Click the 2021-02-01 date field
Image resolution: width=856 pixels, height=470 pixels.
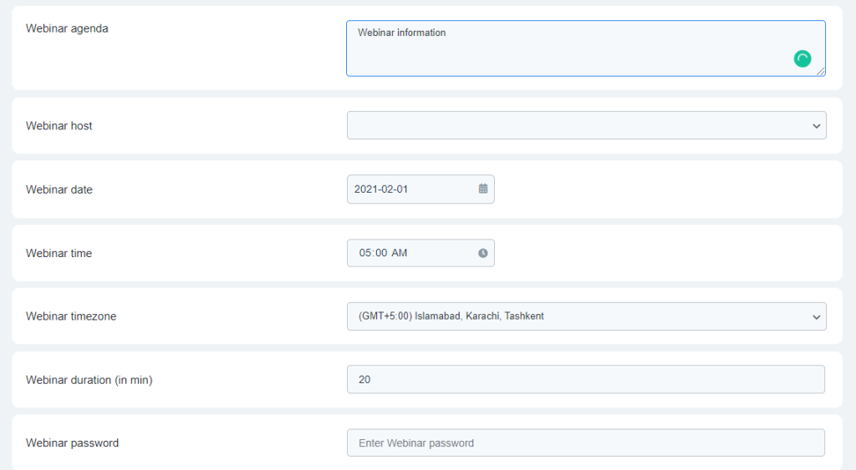(x=410, y=189)
